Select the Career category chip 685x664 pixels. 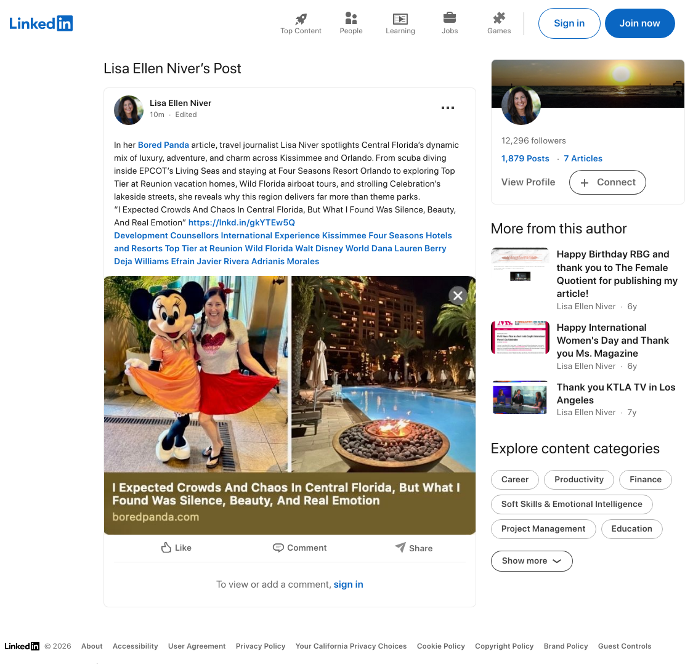[x=514, y=480]
